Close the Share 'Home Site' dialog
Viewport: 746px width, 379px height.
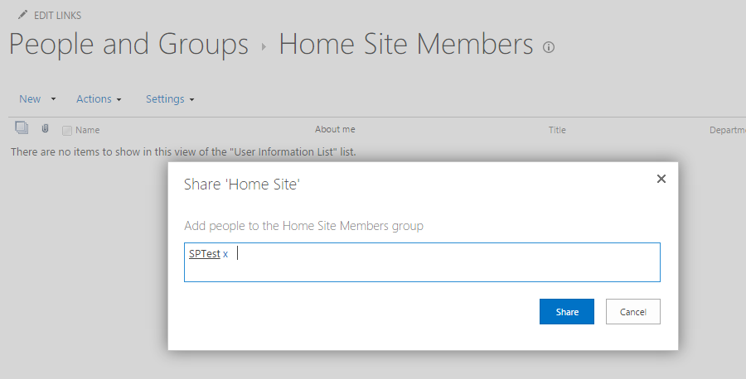[661, 179]
